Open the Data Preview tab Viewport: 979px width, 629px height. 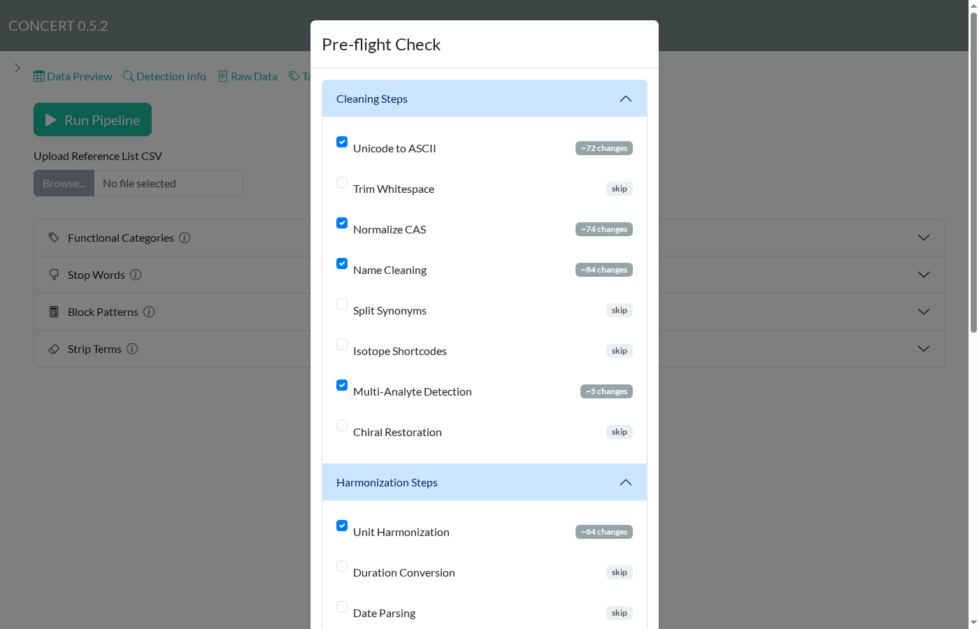(x=73, y=76)
